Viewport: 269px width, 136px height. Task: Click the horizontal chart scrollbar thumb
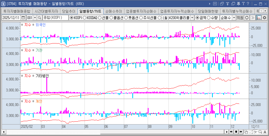pos(162,132)
